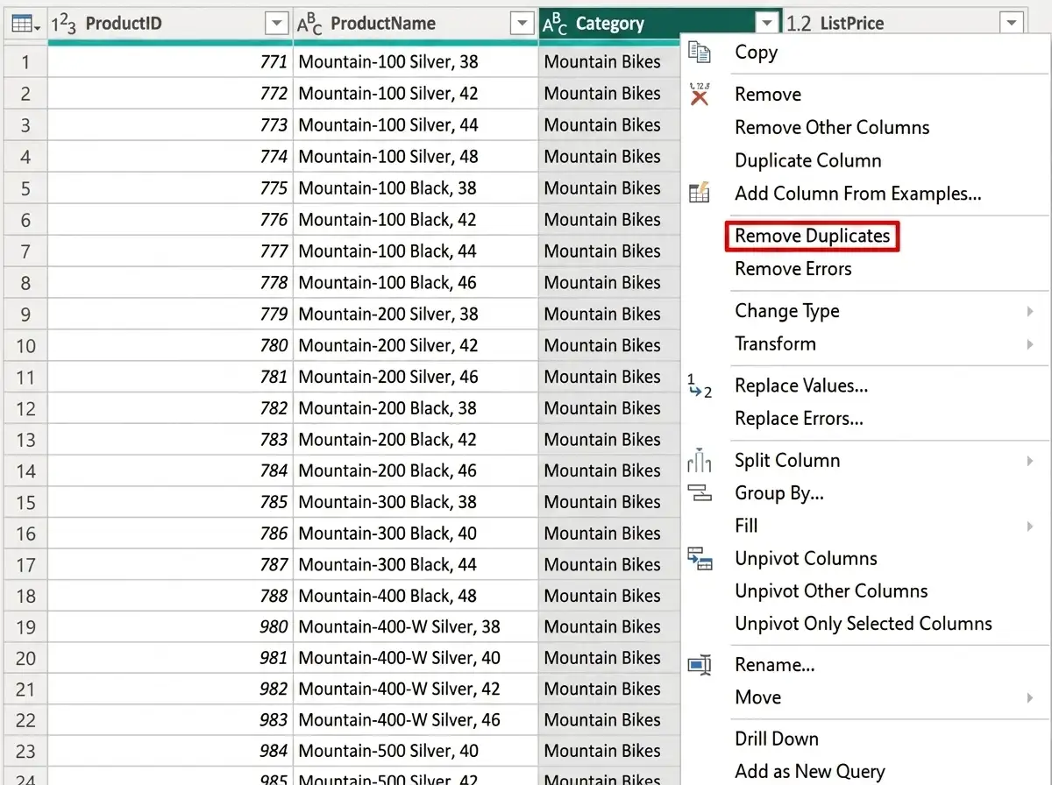Open the ProductID column filter dropdown
Viewport: 1052px width, 785px height.
[276, 24]
